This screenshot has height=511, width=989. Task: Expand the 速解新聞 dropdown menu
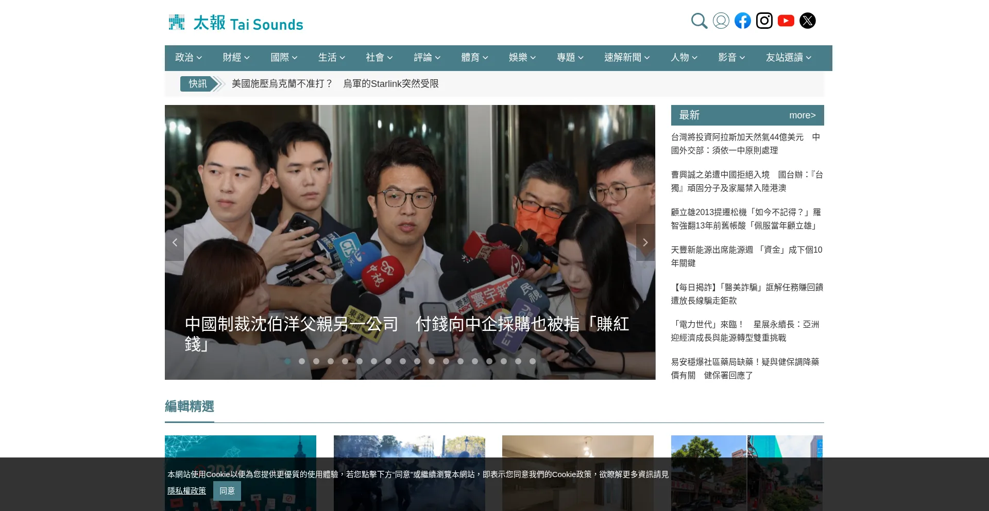627,58
